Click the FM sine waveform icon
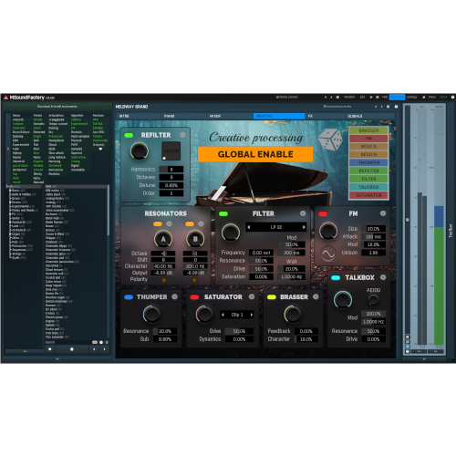456x456 pixels. [x=328, y=254]
